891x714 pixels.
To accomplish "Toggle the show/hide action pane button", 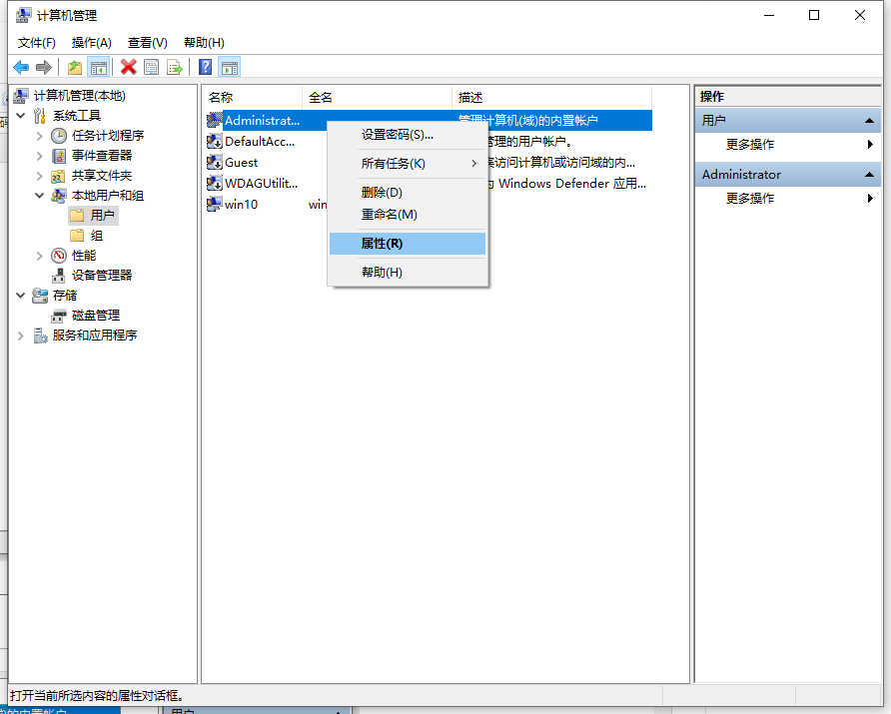I will (x=230, y=67).
